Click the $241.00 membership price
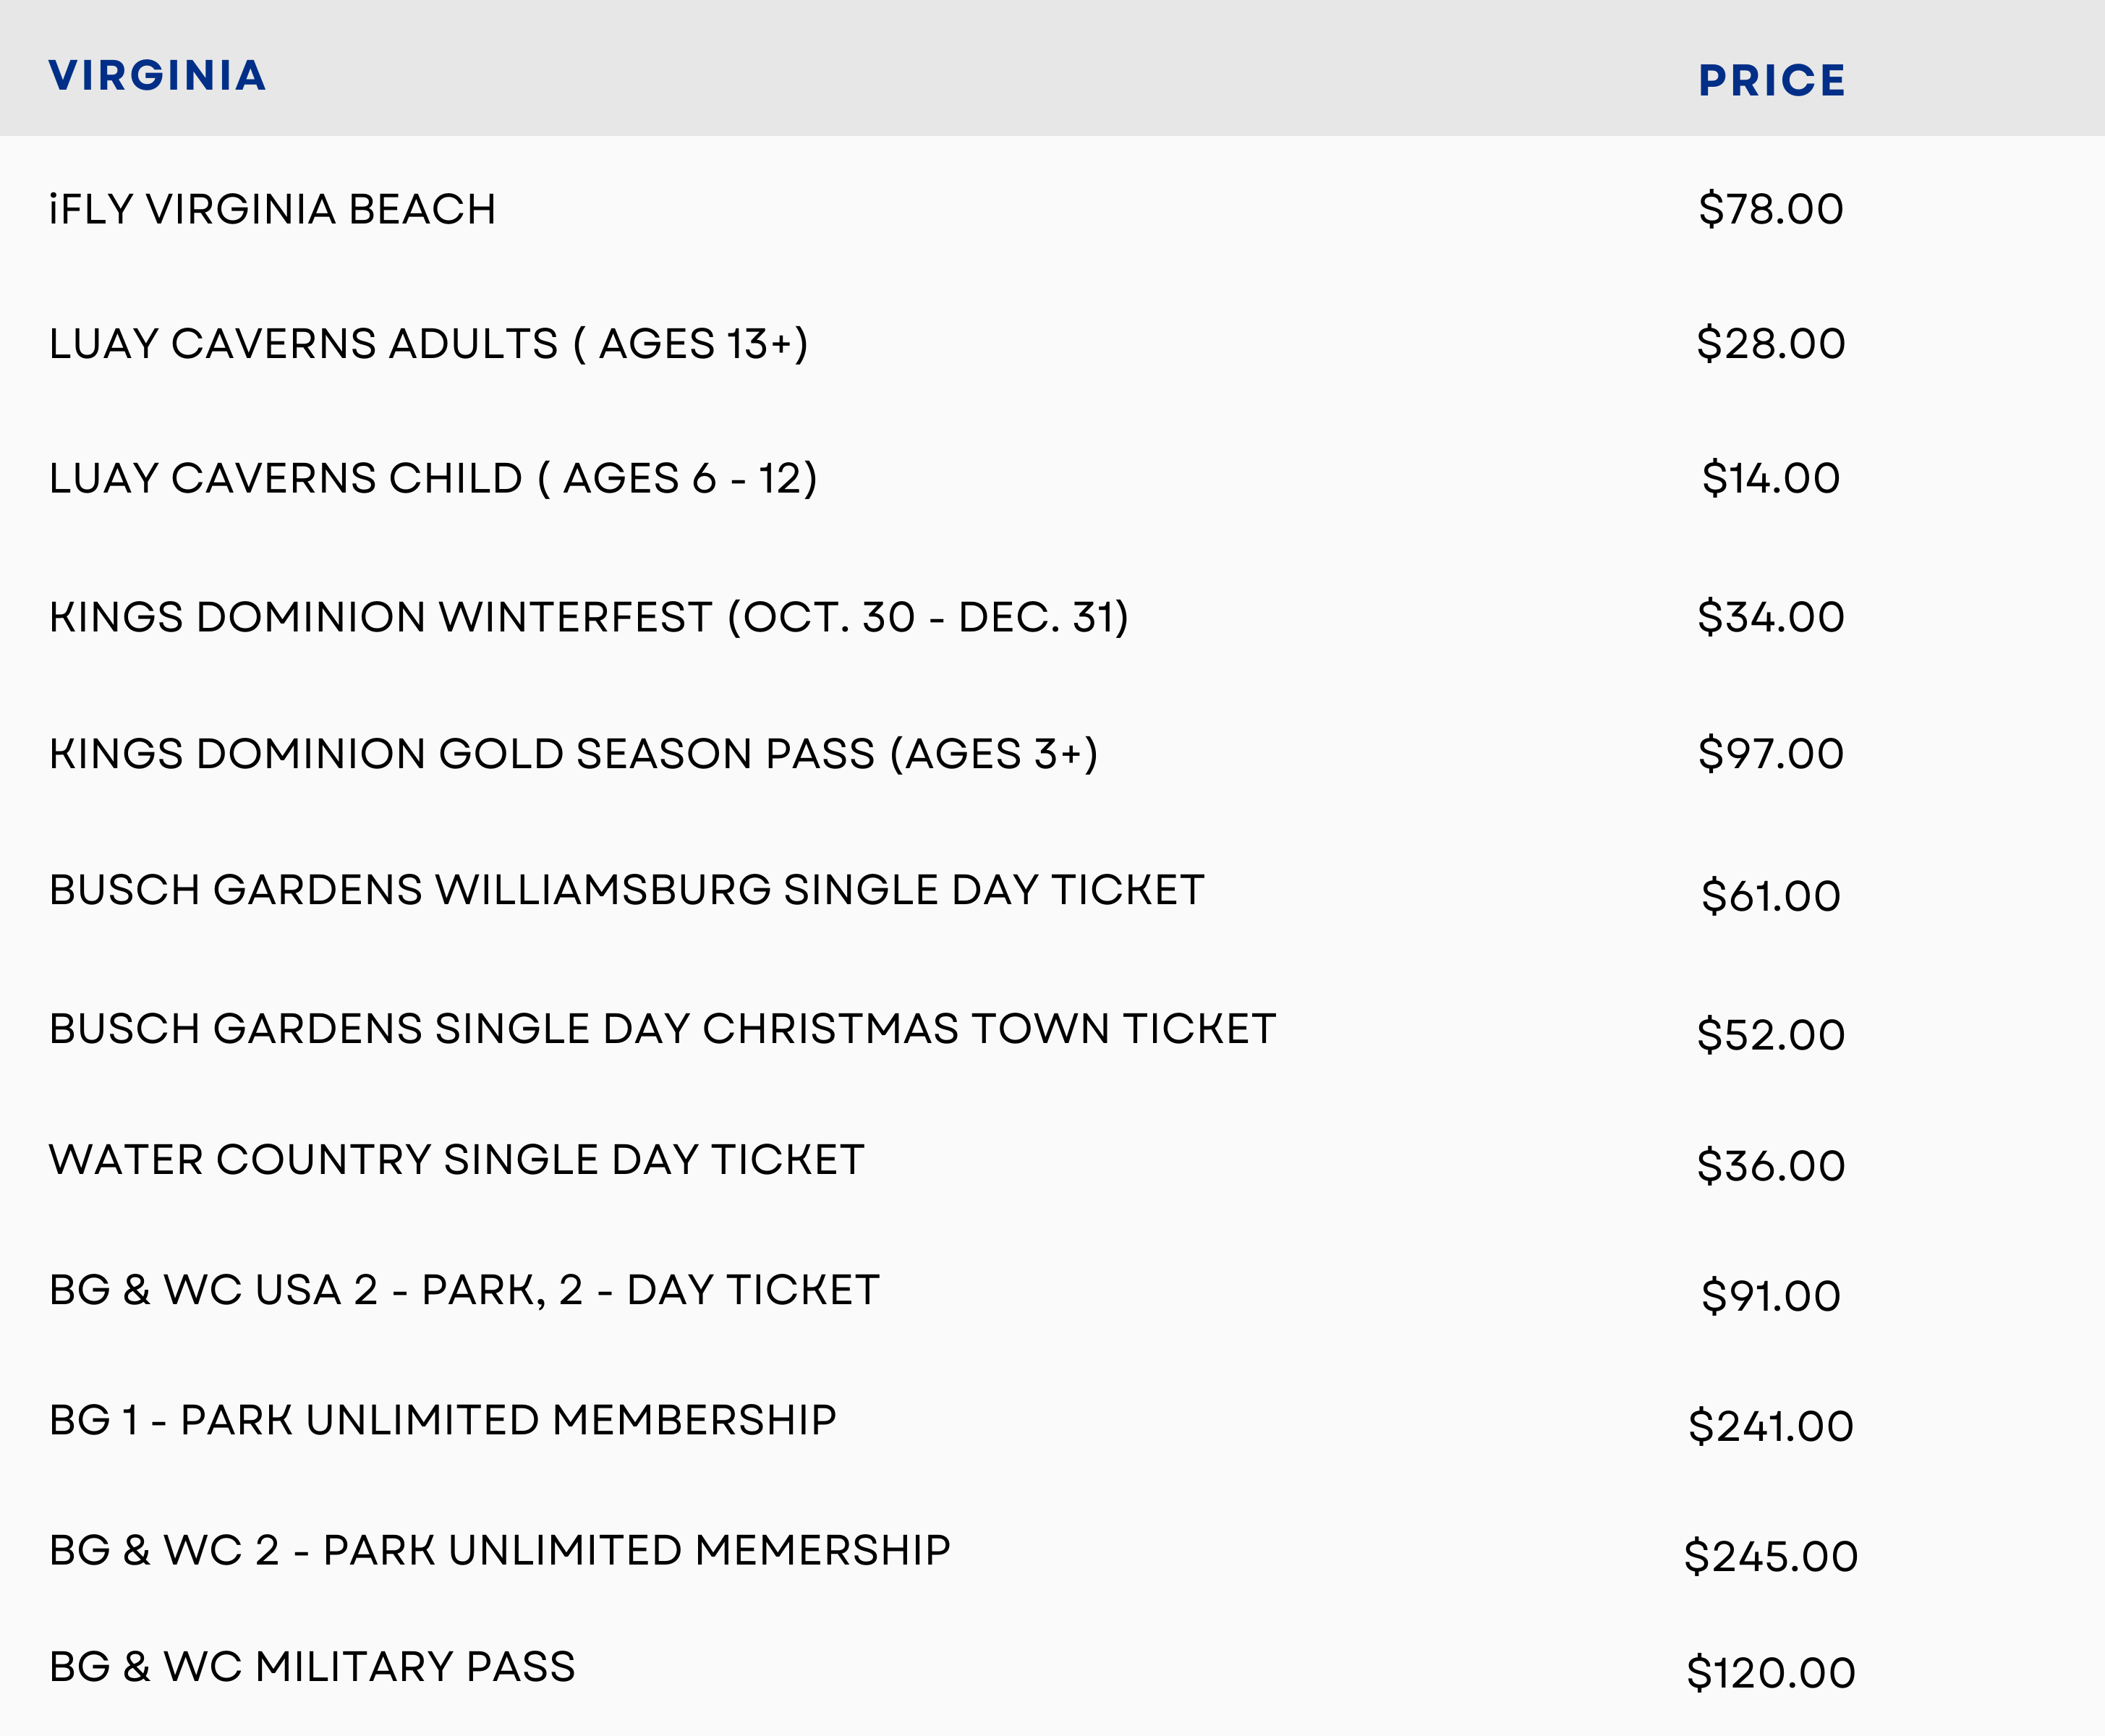Screen dimensions: 2105x1736 pos(1770,1426)
